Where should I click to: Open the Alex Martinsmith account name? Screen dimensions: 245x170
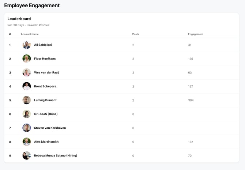pyautogui.click(x=46, y=142)
